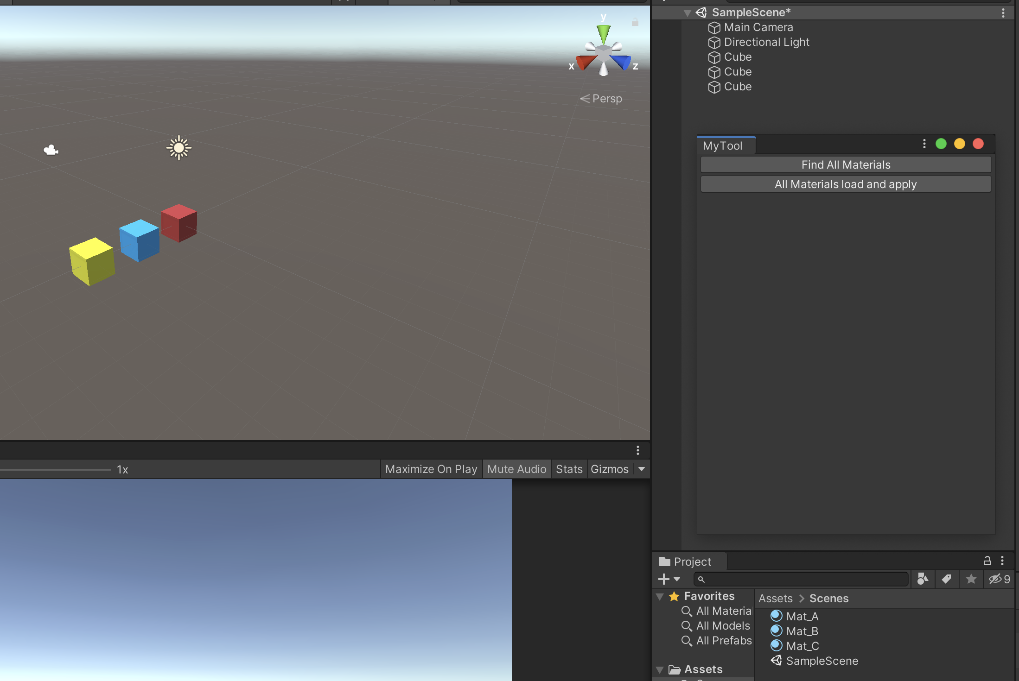Image resolution: width=1019 pixels, height=681 pixels.
Task: Click the Project create plus icon
Action: 663,579
